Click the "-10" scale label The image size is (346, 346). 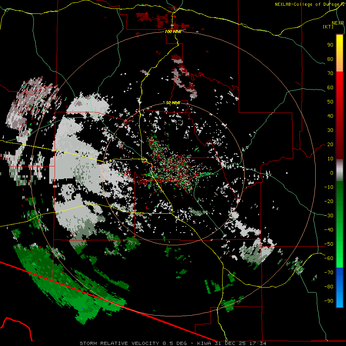point(329,187)
